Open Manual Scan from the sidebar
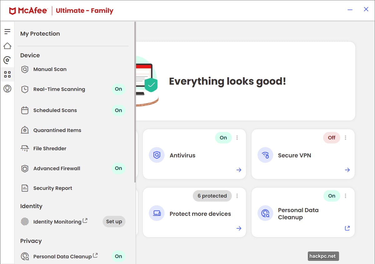375x264 pixels. point(50,69)
